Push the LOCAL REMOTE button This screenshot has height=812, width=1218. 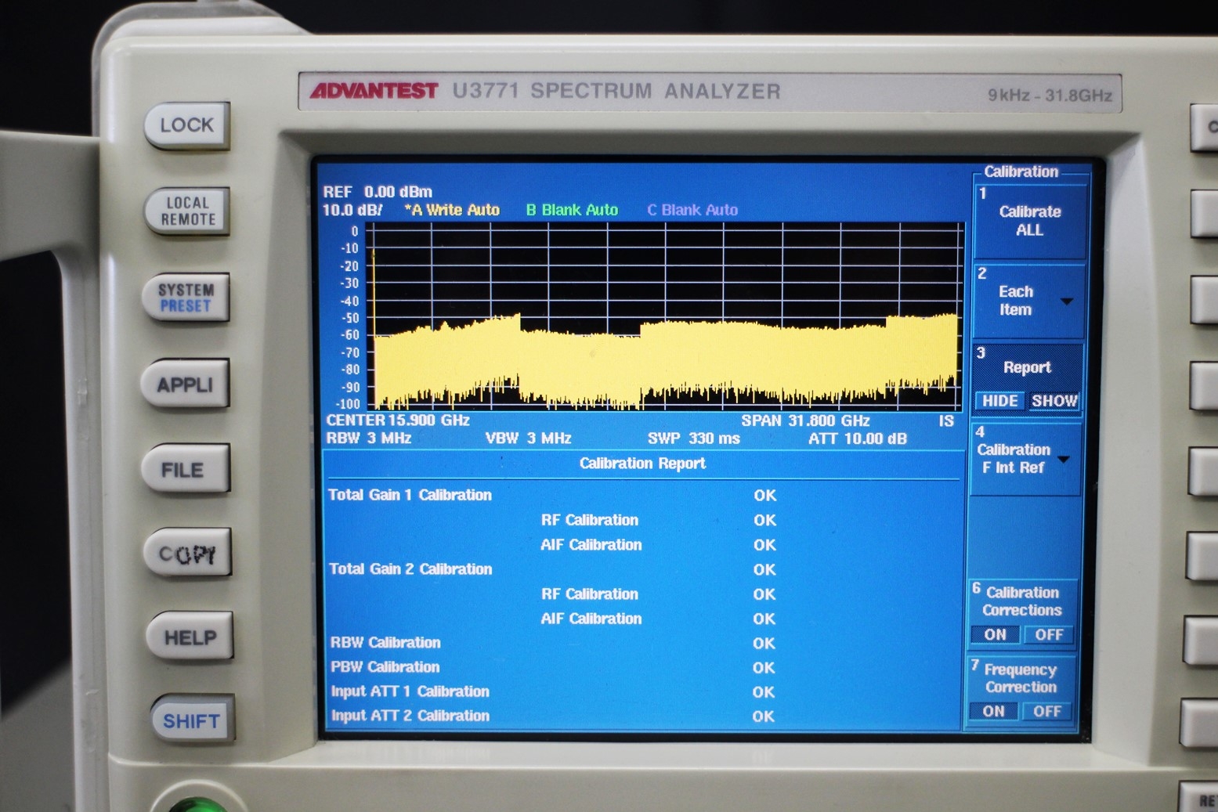187,211
